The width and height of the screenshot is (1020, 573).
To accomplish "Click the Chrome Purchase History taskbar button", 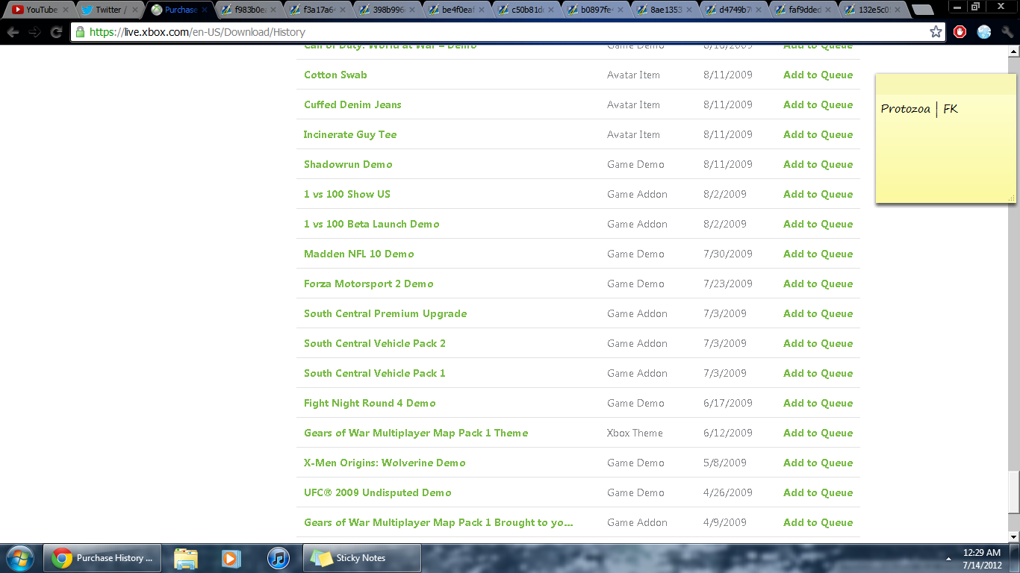I will (102, 558).
